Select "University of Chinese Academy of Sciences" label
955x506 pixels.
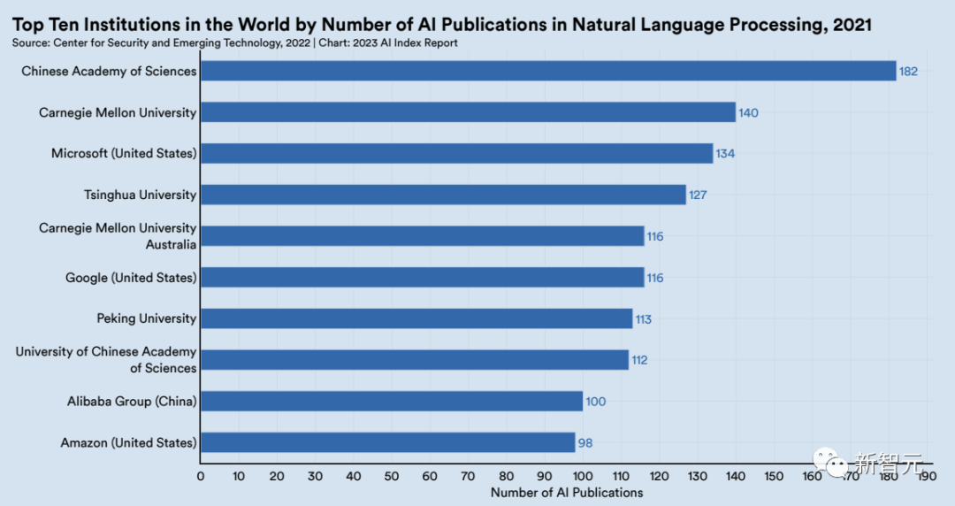click(x=106, y=360)
